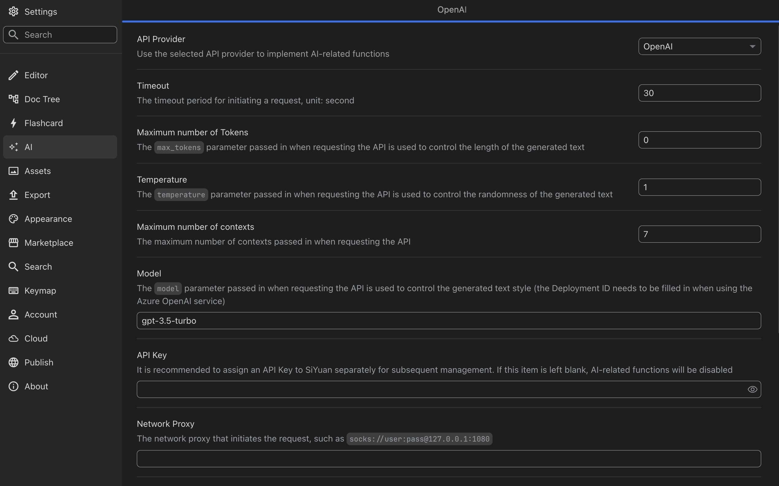Toggle API Key visibility eye icon

[752, 390]
